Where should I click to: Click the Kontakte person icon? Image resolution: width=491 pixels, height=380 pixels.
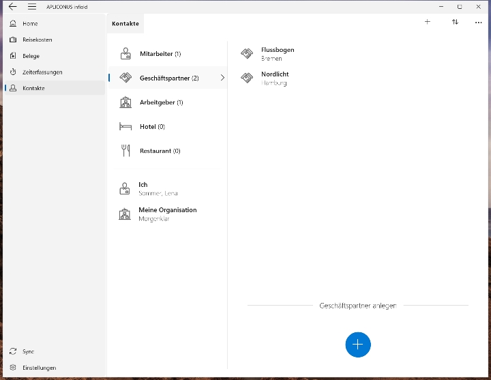coord(13,88)
